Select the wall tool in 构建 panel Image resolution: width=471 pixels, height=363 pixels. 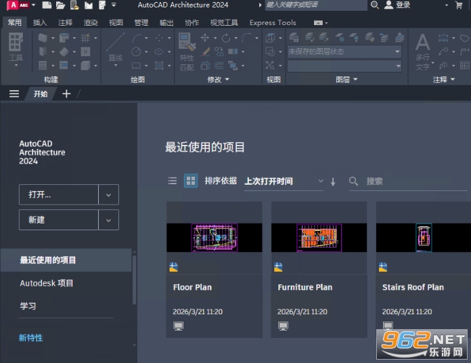43,38
